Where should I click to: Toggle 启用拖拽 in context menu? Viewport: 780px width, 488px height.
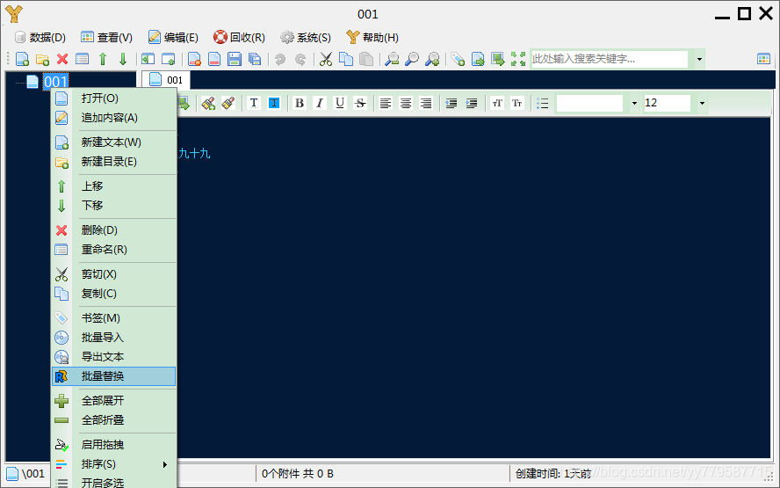[x=114, y=445]
